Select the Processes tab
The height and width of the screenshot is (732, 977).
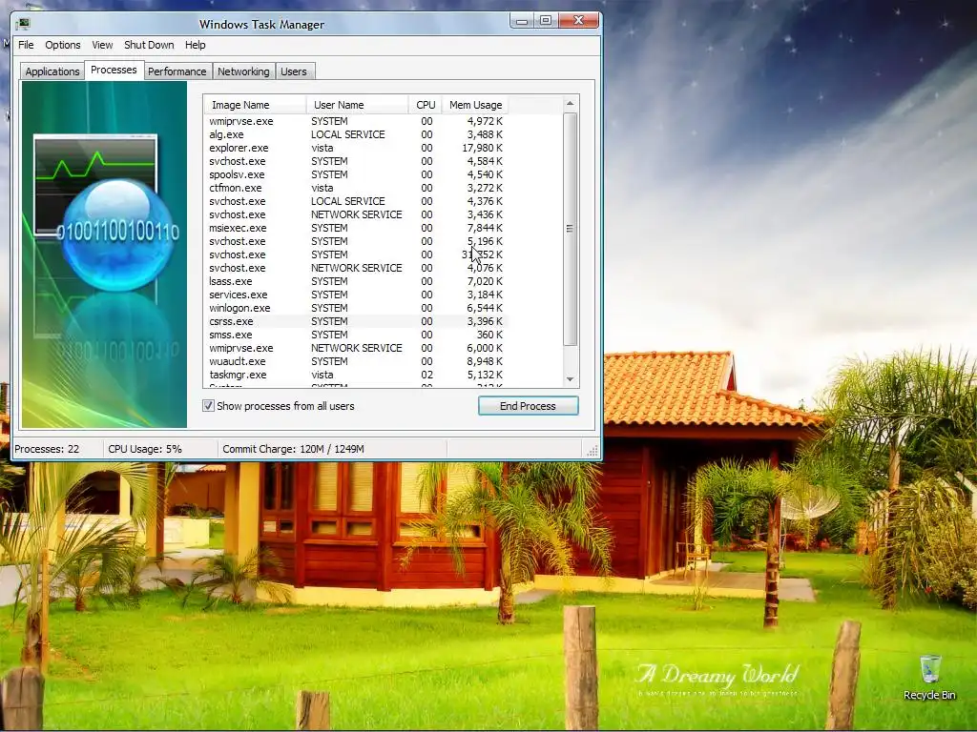(x=114, y=70)
